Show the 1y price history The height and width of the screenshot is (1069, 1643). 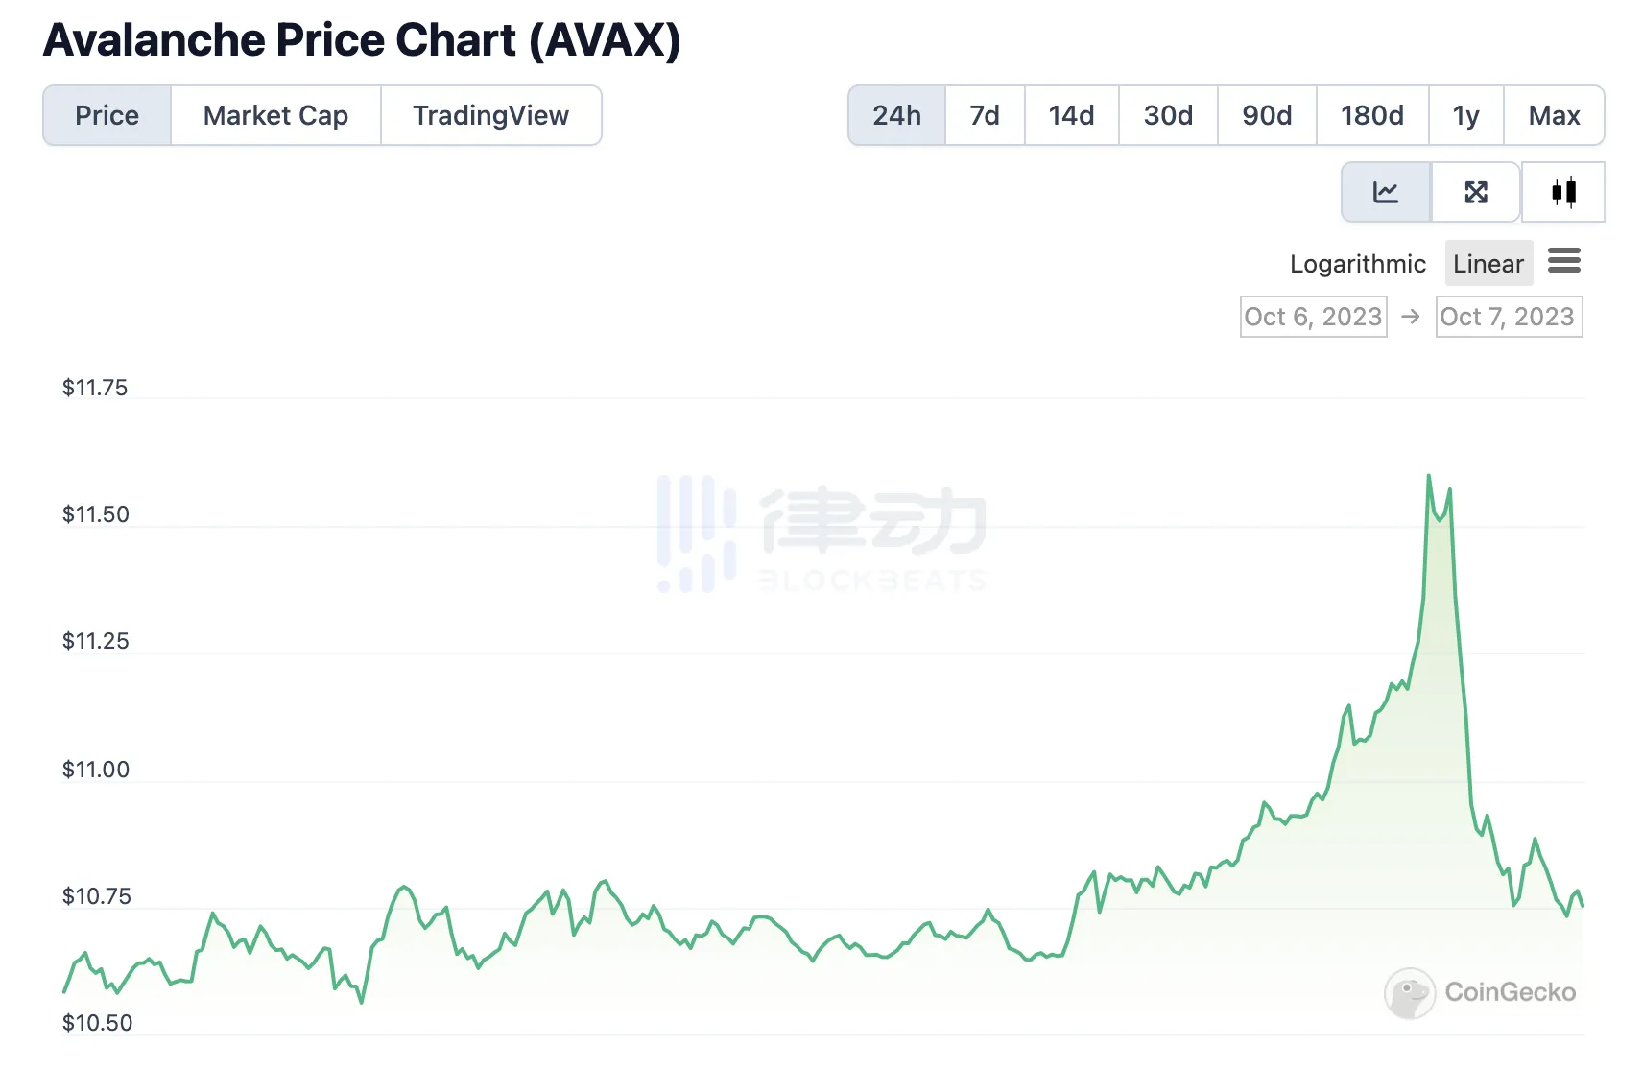1465,115
